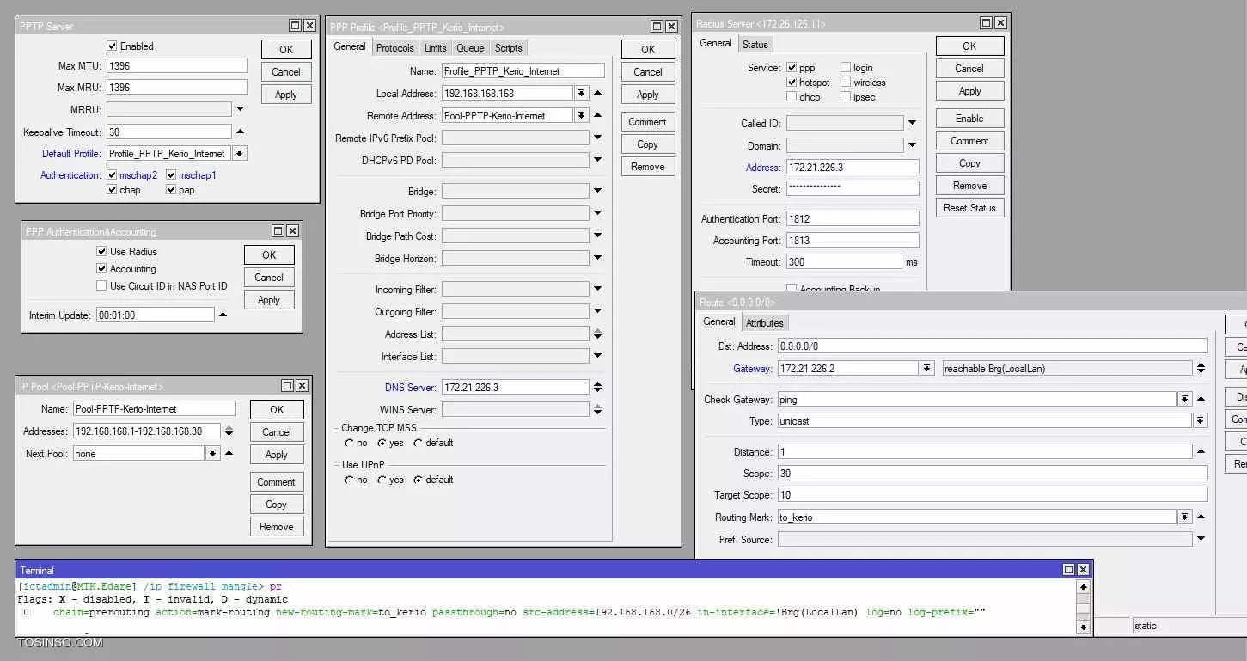The width and height of the screenshot is (1247, 661).
Task: Click Comment button in PPP Profile
Action: pyautogui.click(x=648, y=122)
